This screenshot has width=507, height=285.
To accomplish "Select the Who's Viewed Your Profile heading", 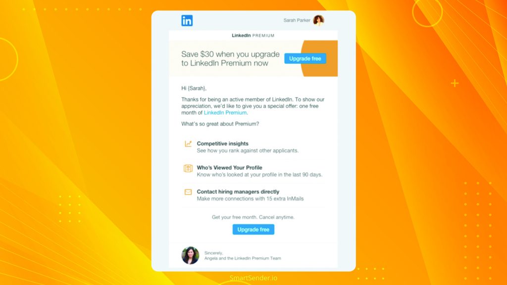I will point(230,167).
